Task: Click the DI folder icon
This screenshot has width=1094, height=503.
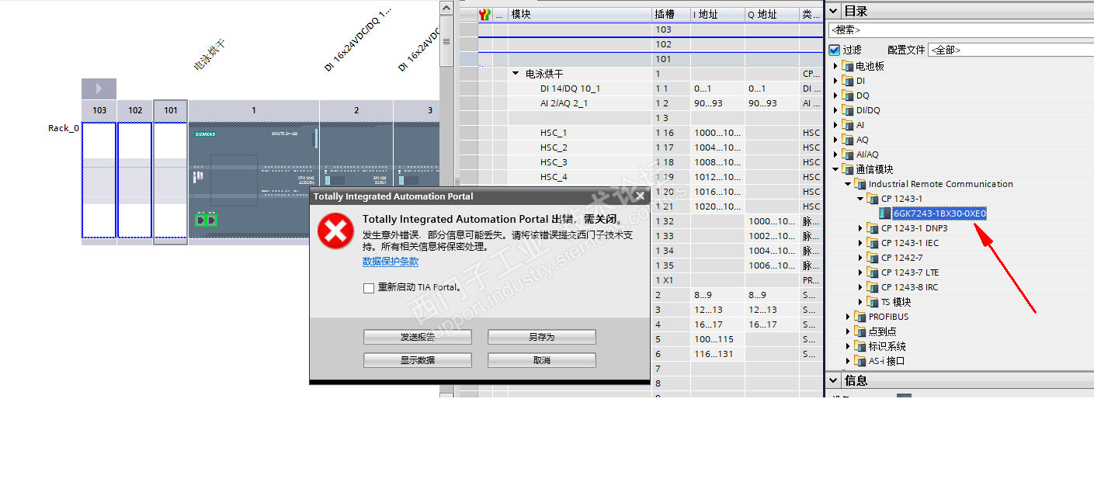Action: 849,81
